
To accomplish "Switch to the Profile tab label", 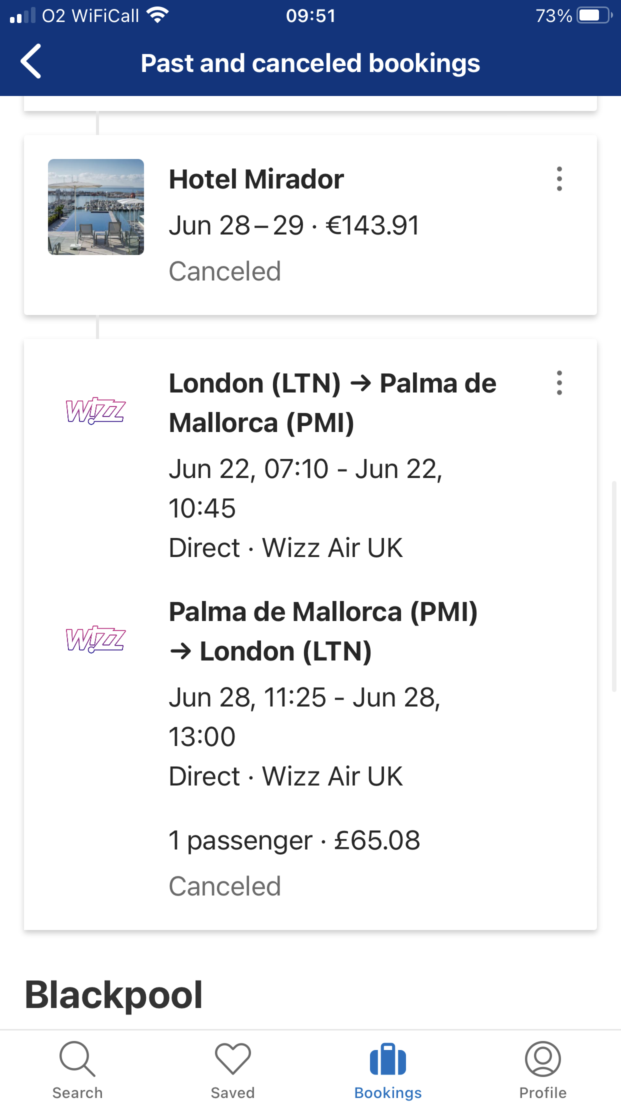I will [x=542, y=1093].
